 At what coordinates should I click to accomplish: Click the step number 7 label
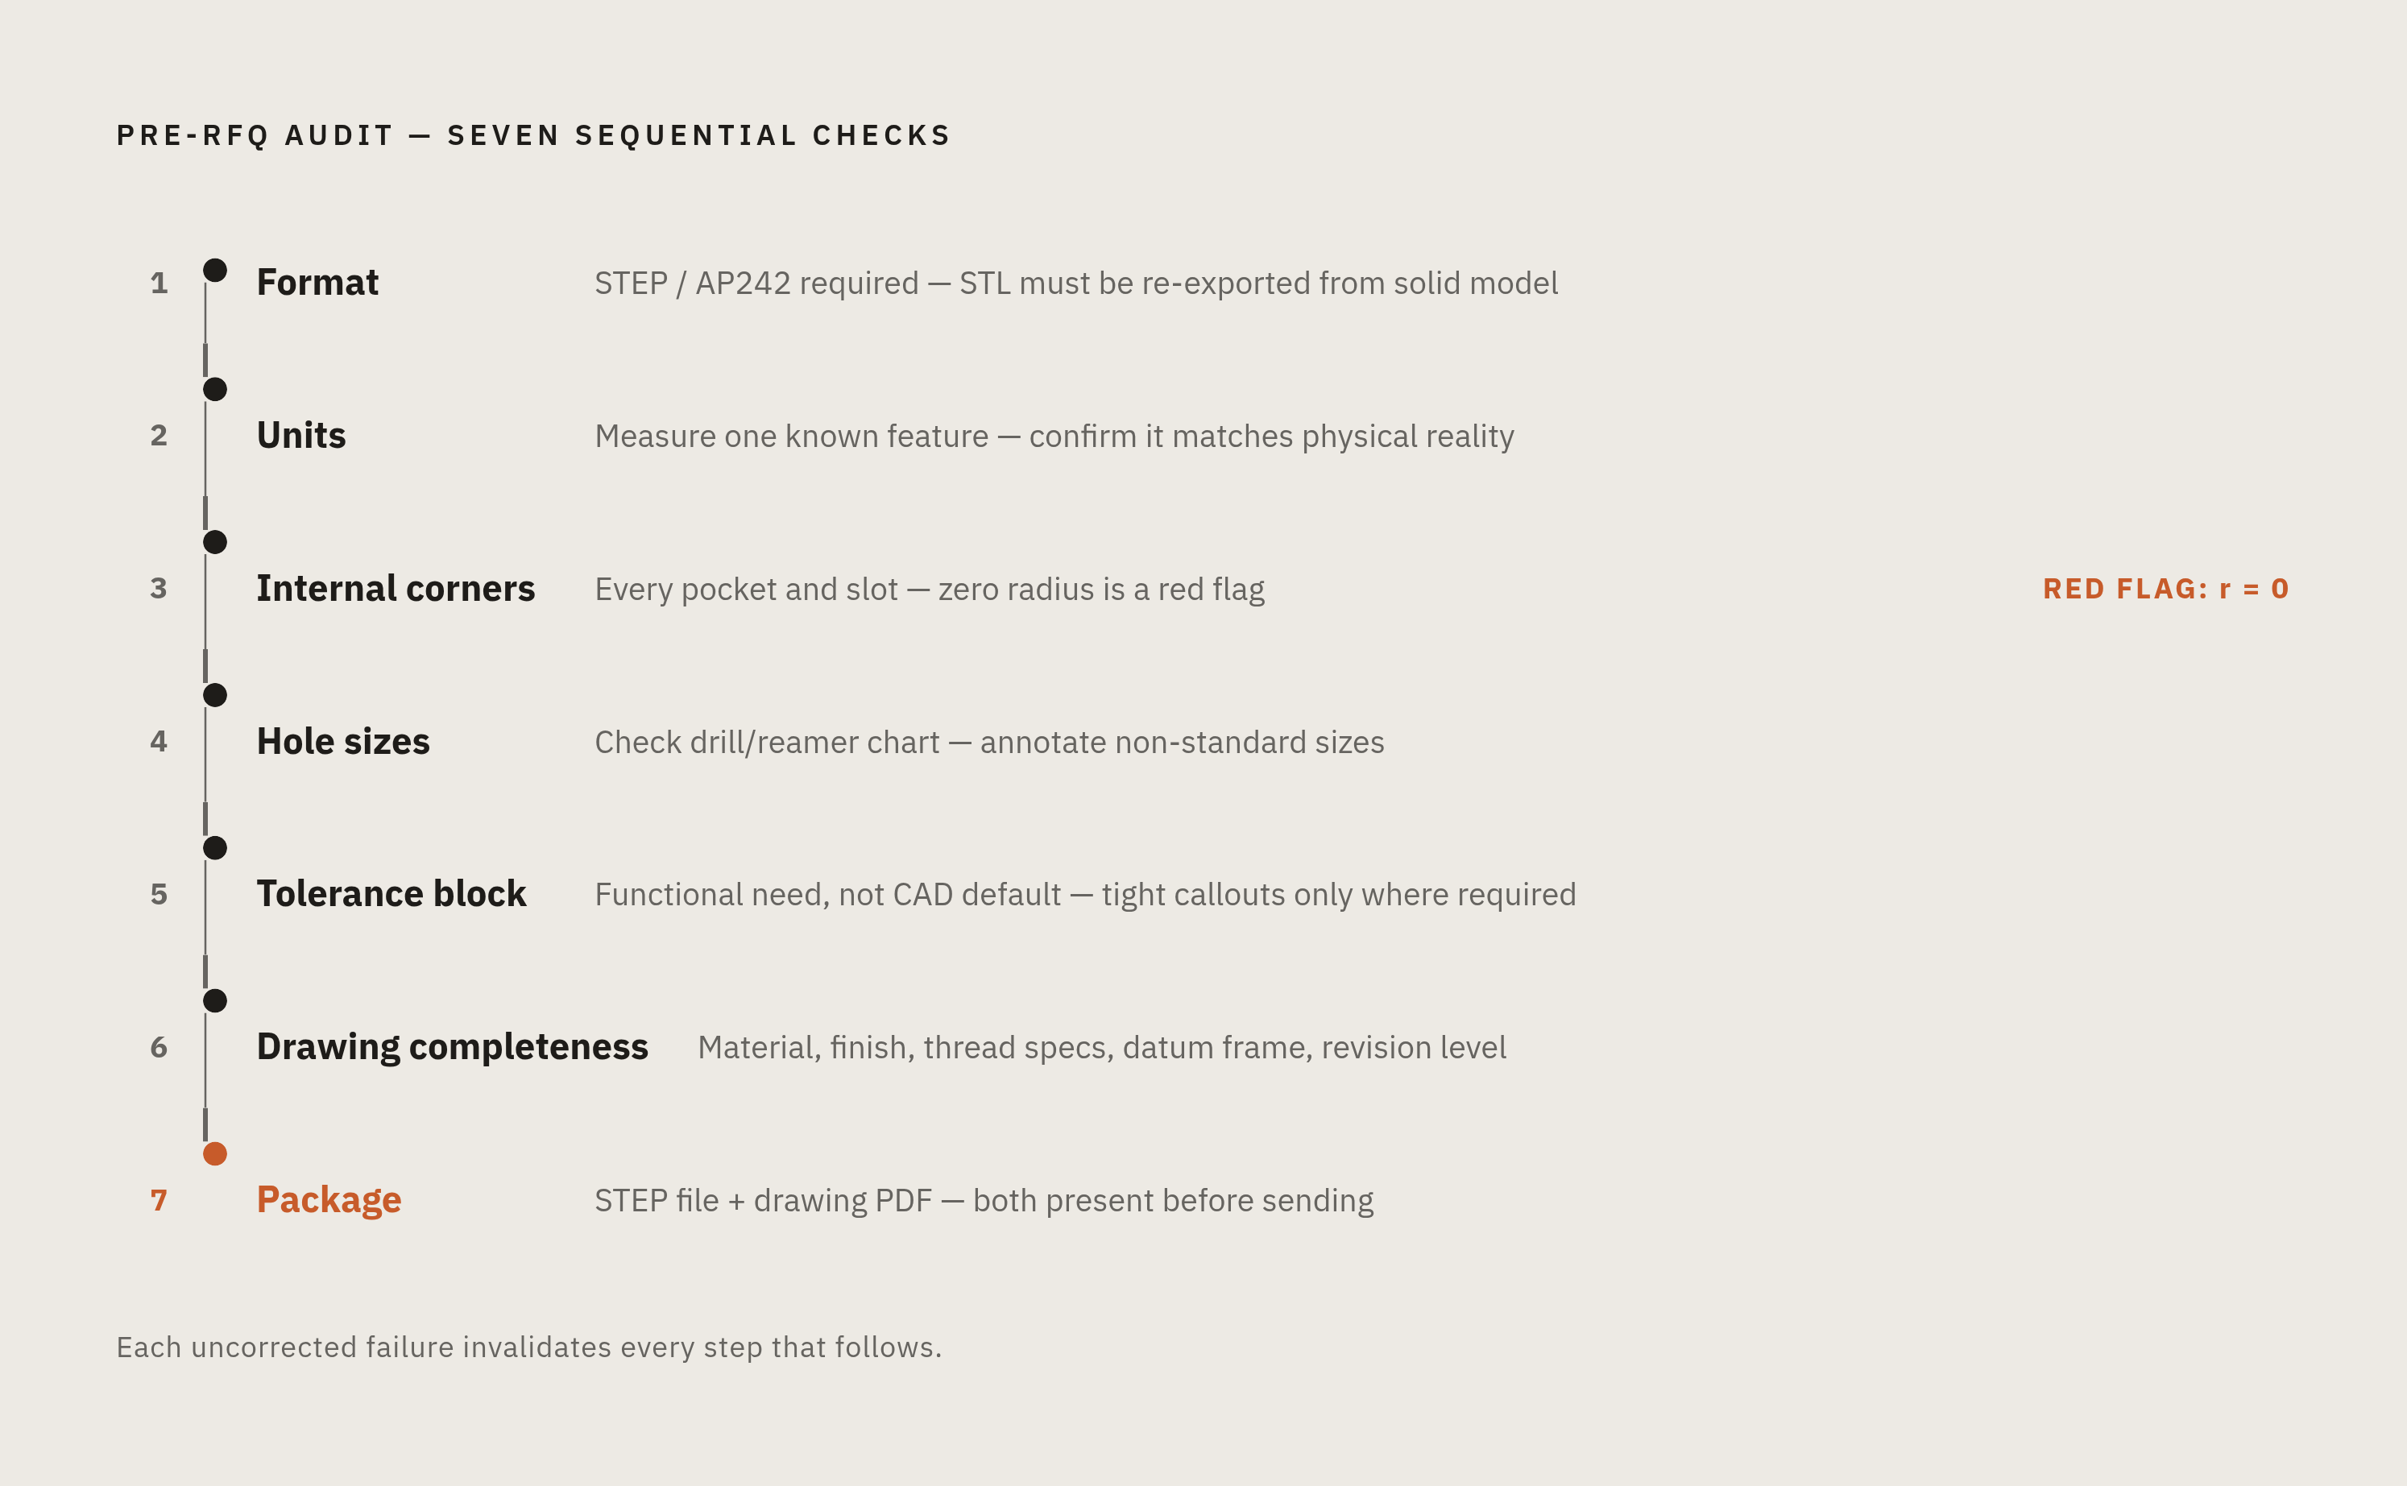[x=159, y=1200]
